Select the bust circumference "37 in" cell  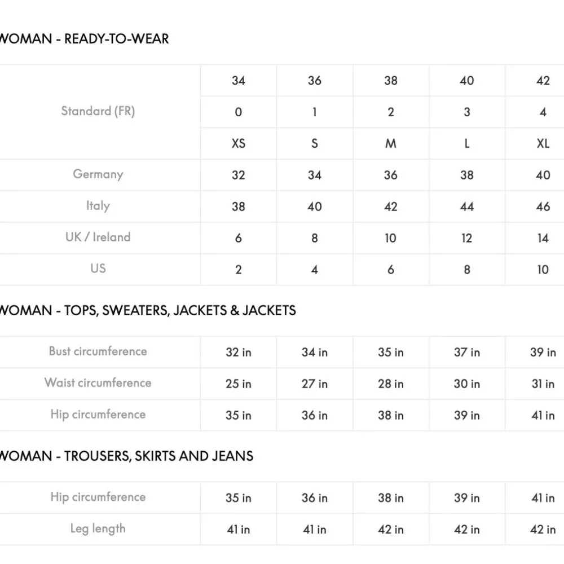466,352
